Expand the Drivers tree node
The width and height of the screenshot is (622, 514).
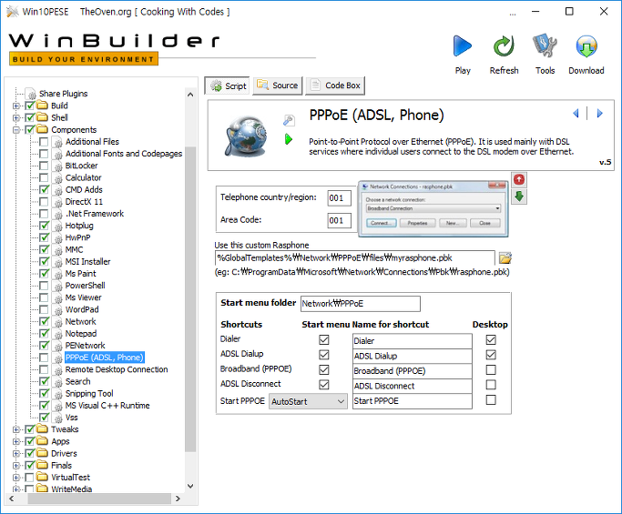16,453
